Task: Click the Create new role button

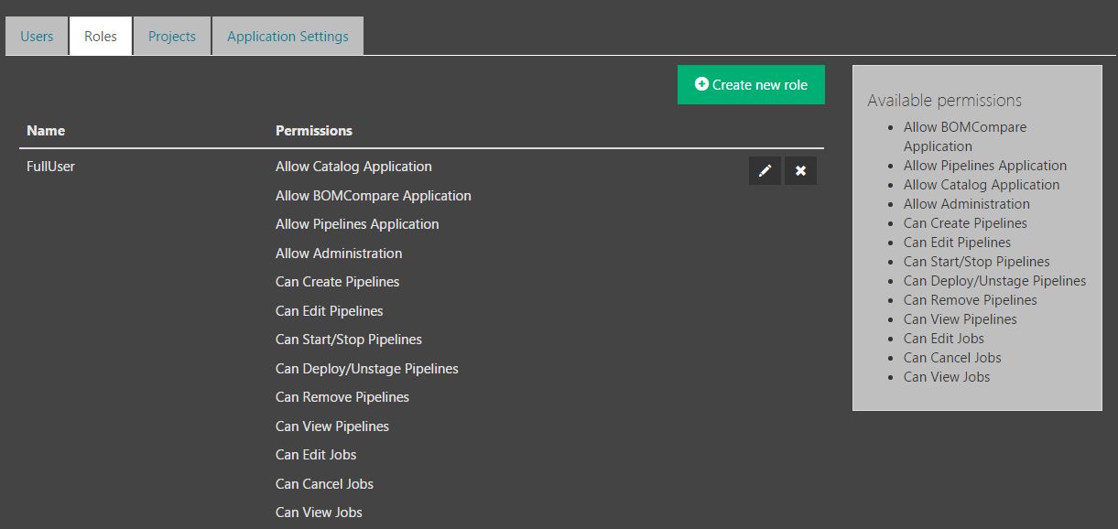Action: 751,84
